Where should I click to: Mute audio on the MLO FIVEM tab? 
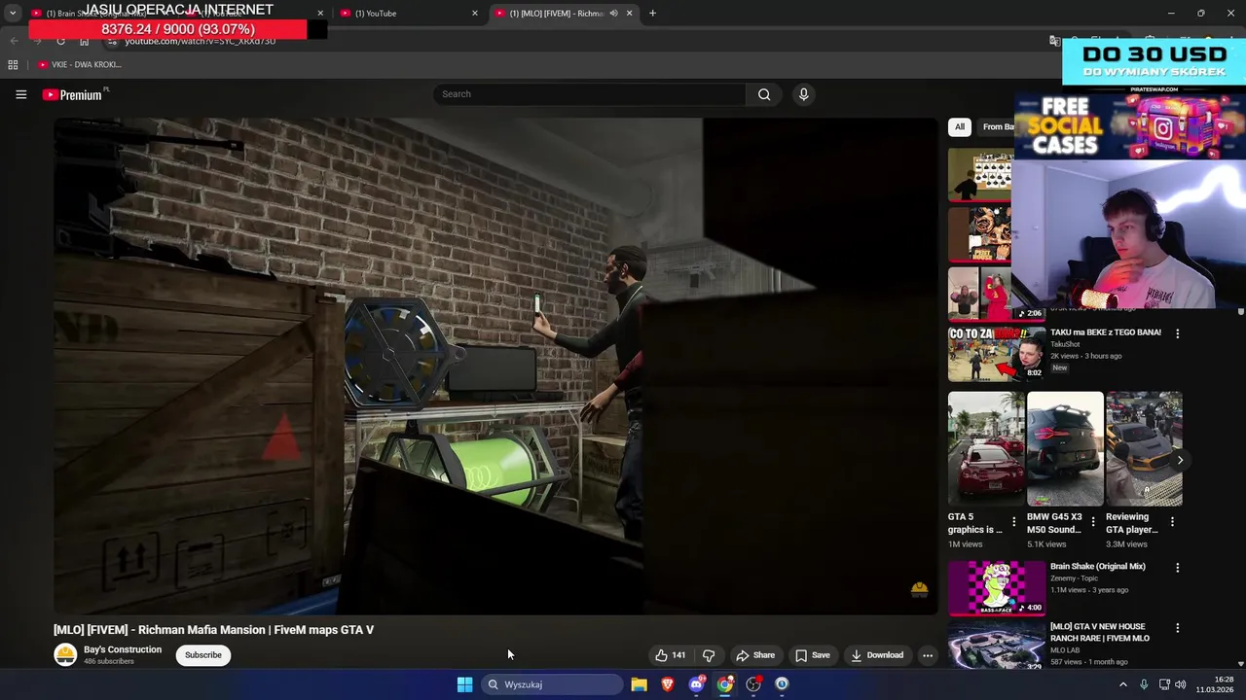click(x=613, y=14)
